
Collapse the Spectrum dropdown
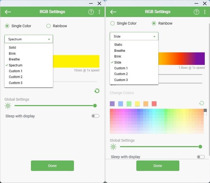point(29,39)
